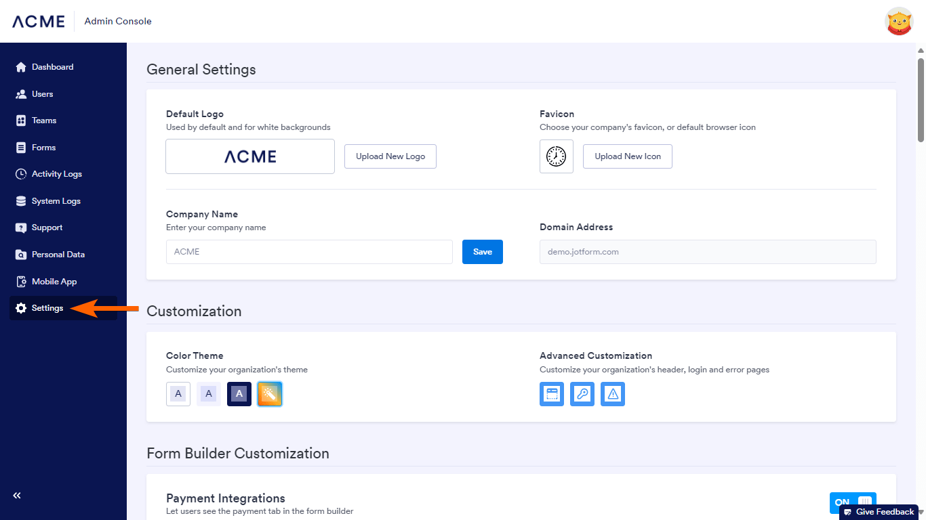Click Upload New Logo button
This screenshot has height=520, width=926.
click(390, 156)
